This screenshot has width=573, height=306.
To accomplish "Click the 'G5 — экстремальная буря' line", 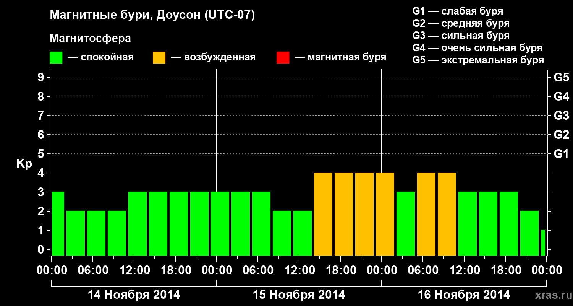I will click(x=478, y=60).
